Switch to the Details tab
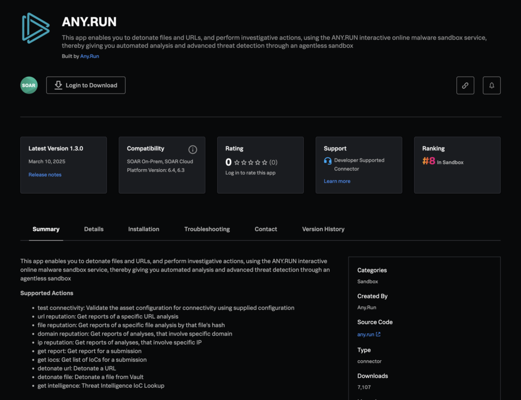This screenshot has width=521, height=400. [94, 229]
